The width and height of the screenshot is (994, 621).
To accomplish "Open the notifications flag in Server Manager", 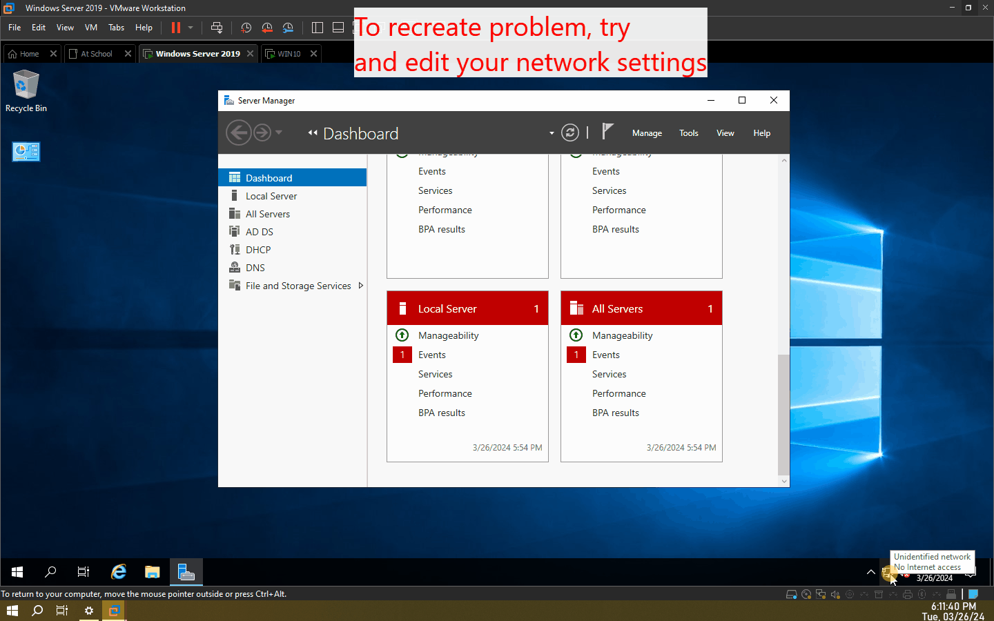I will tap(607, 132).
